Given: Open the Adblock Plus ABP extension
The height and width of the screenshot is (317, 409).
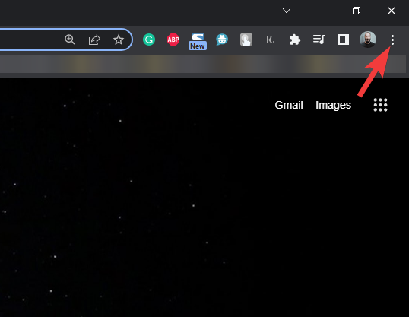Looking at the screenshot, I should click(173, 40).
